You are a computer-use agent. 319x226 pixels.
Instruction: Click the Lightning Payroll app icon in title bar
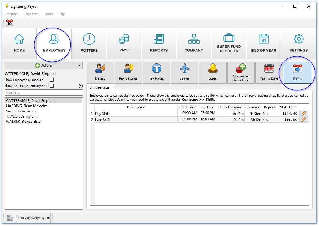coord(7,6)
